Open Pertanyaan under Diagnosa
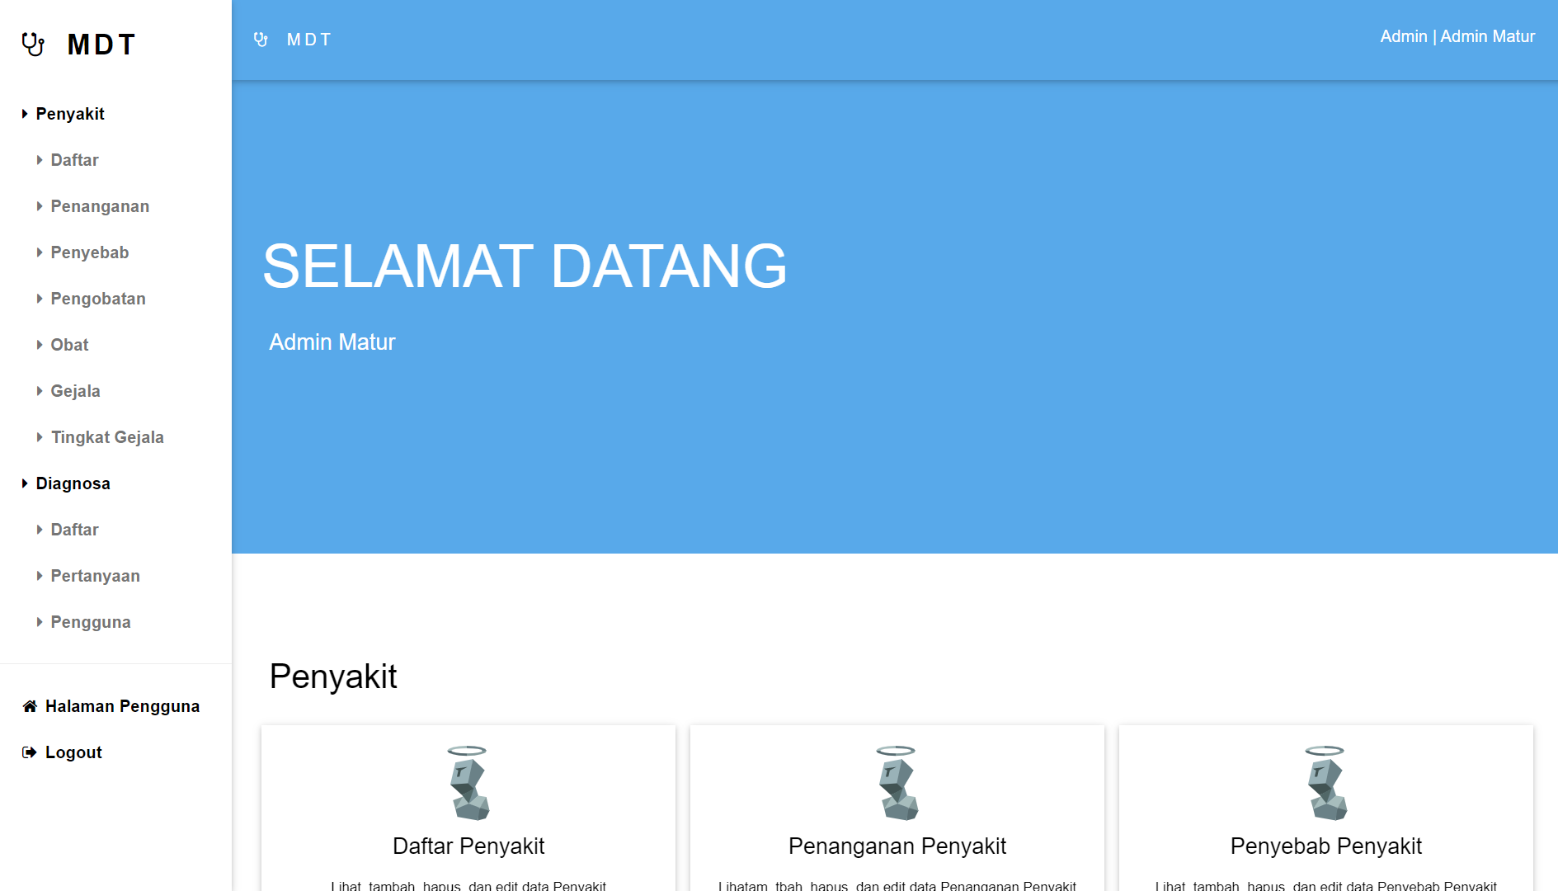 95,576
